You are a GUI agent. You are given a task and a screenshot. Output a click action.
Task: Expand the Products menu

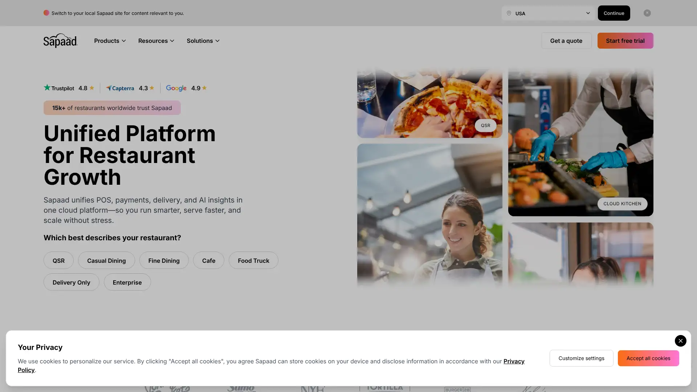pos(110,41)
